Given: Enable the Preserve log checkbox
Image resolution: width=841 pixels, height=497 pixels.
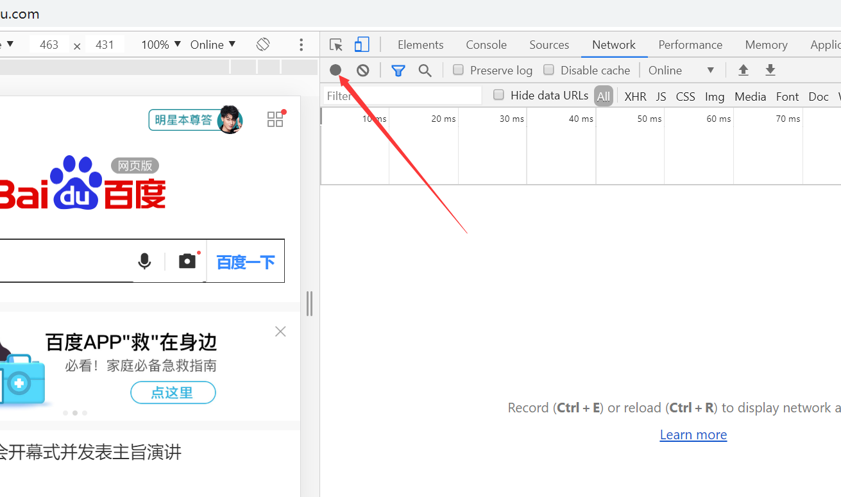Looking at the screenshot, I should click(458, 70).
